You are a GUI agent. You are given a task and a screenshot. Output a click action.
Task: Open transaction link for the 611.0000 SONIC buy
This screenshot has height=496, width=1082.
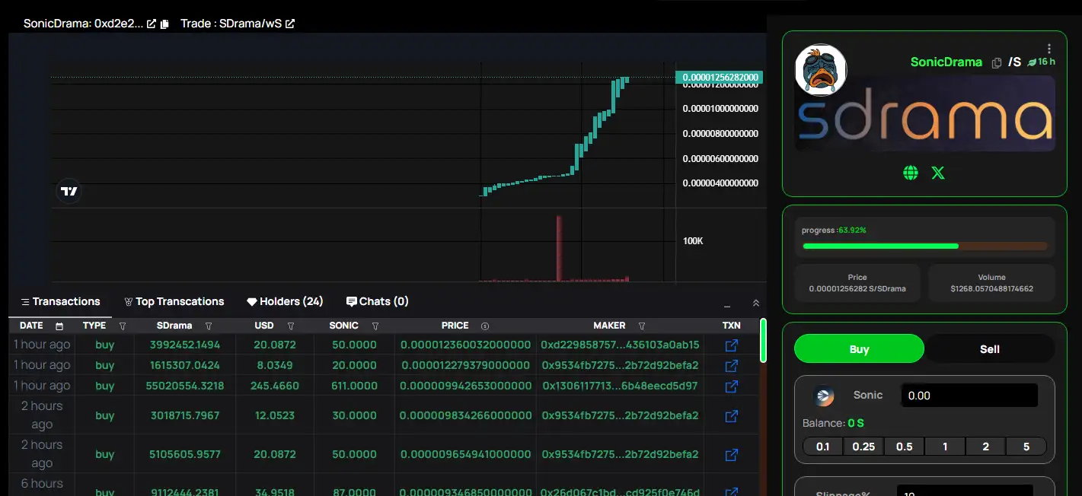click(x=731, y=386)
